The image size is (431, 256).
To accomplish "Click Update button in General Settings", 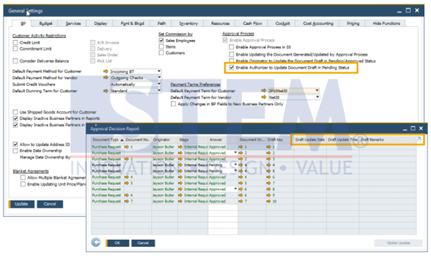I will [21, 204].
